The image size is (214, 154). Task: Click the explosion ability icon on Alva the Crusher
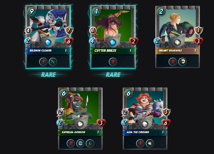[x=150, y=143]
